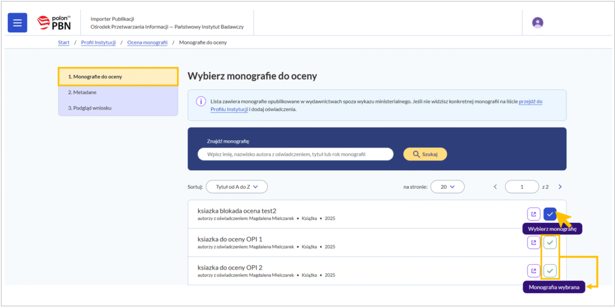Go to previous results page arrow
Image resolution: width=615 pixels, height=308 pixels.
(x=495, y=187)
